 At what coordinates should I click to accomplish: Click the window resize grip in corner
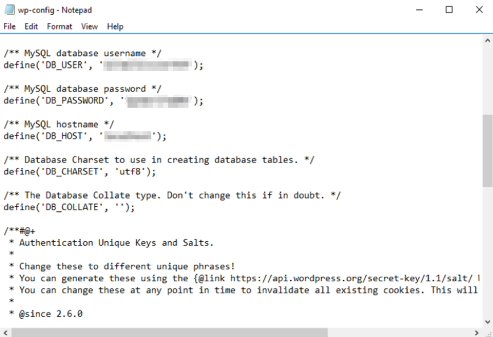point(488,333)
